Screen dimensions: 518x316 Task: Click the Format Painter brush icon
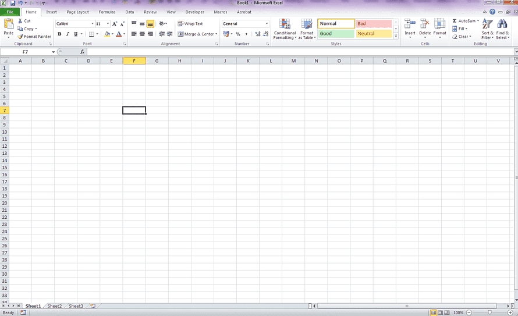point(20,37)
